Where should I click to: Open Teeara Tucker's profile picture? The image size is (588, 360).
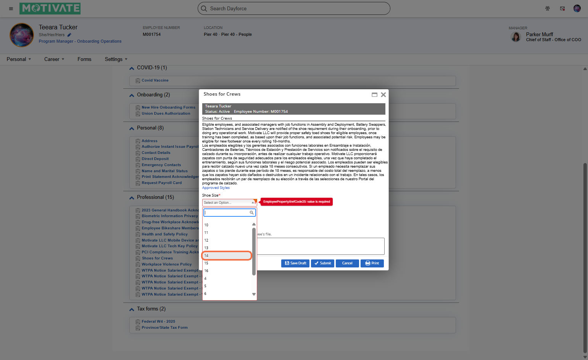22,35
